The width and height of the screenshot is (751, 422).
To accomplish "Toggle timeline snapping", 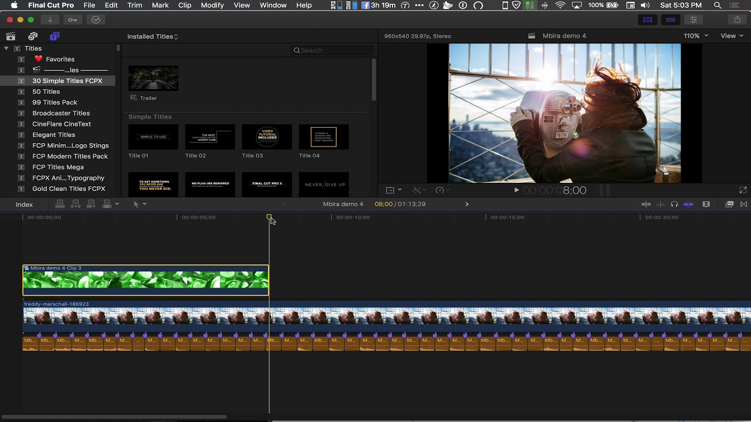I will [x=688, y=204].
